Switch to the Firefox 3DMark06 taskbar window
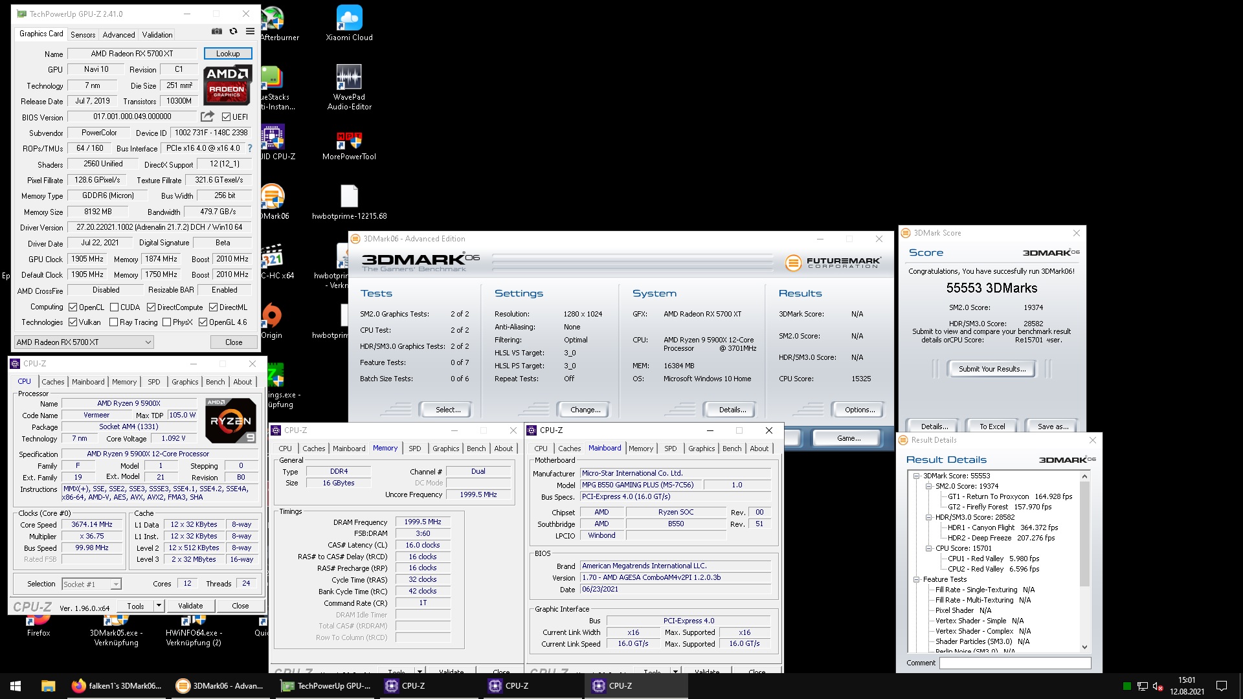 coord(117,686)
